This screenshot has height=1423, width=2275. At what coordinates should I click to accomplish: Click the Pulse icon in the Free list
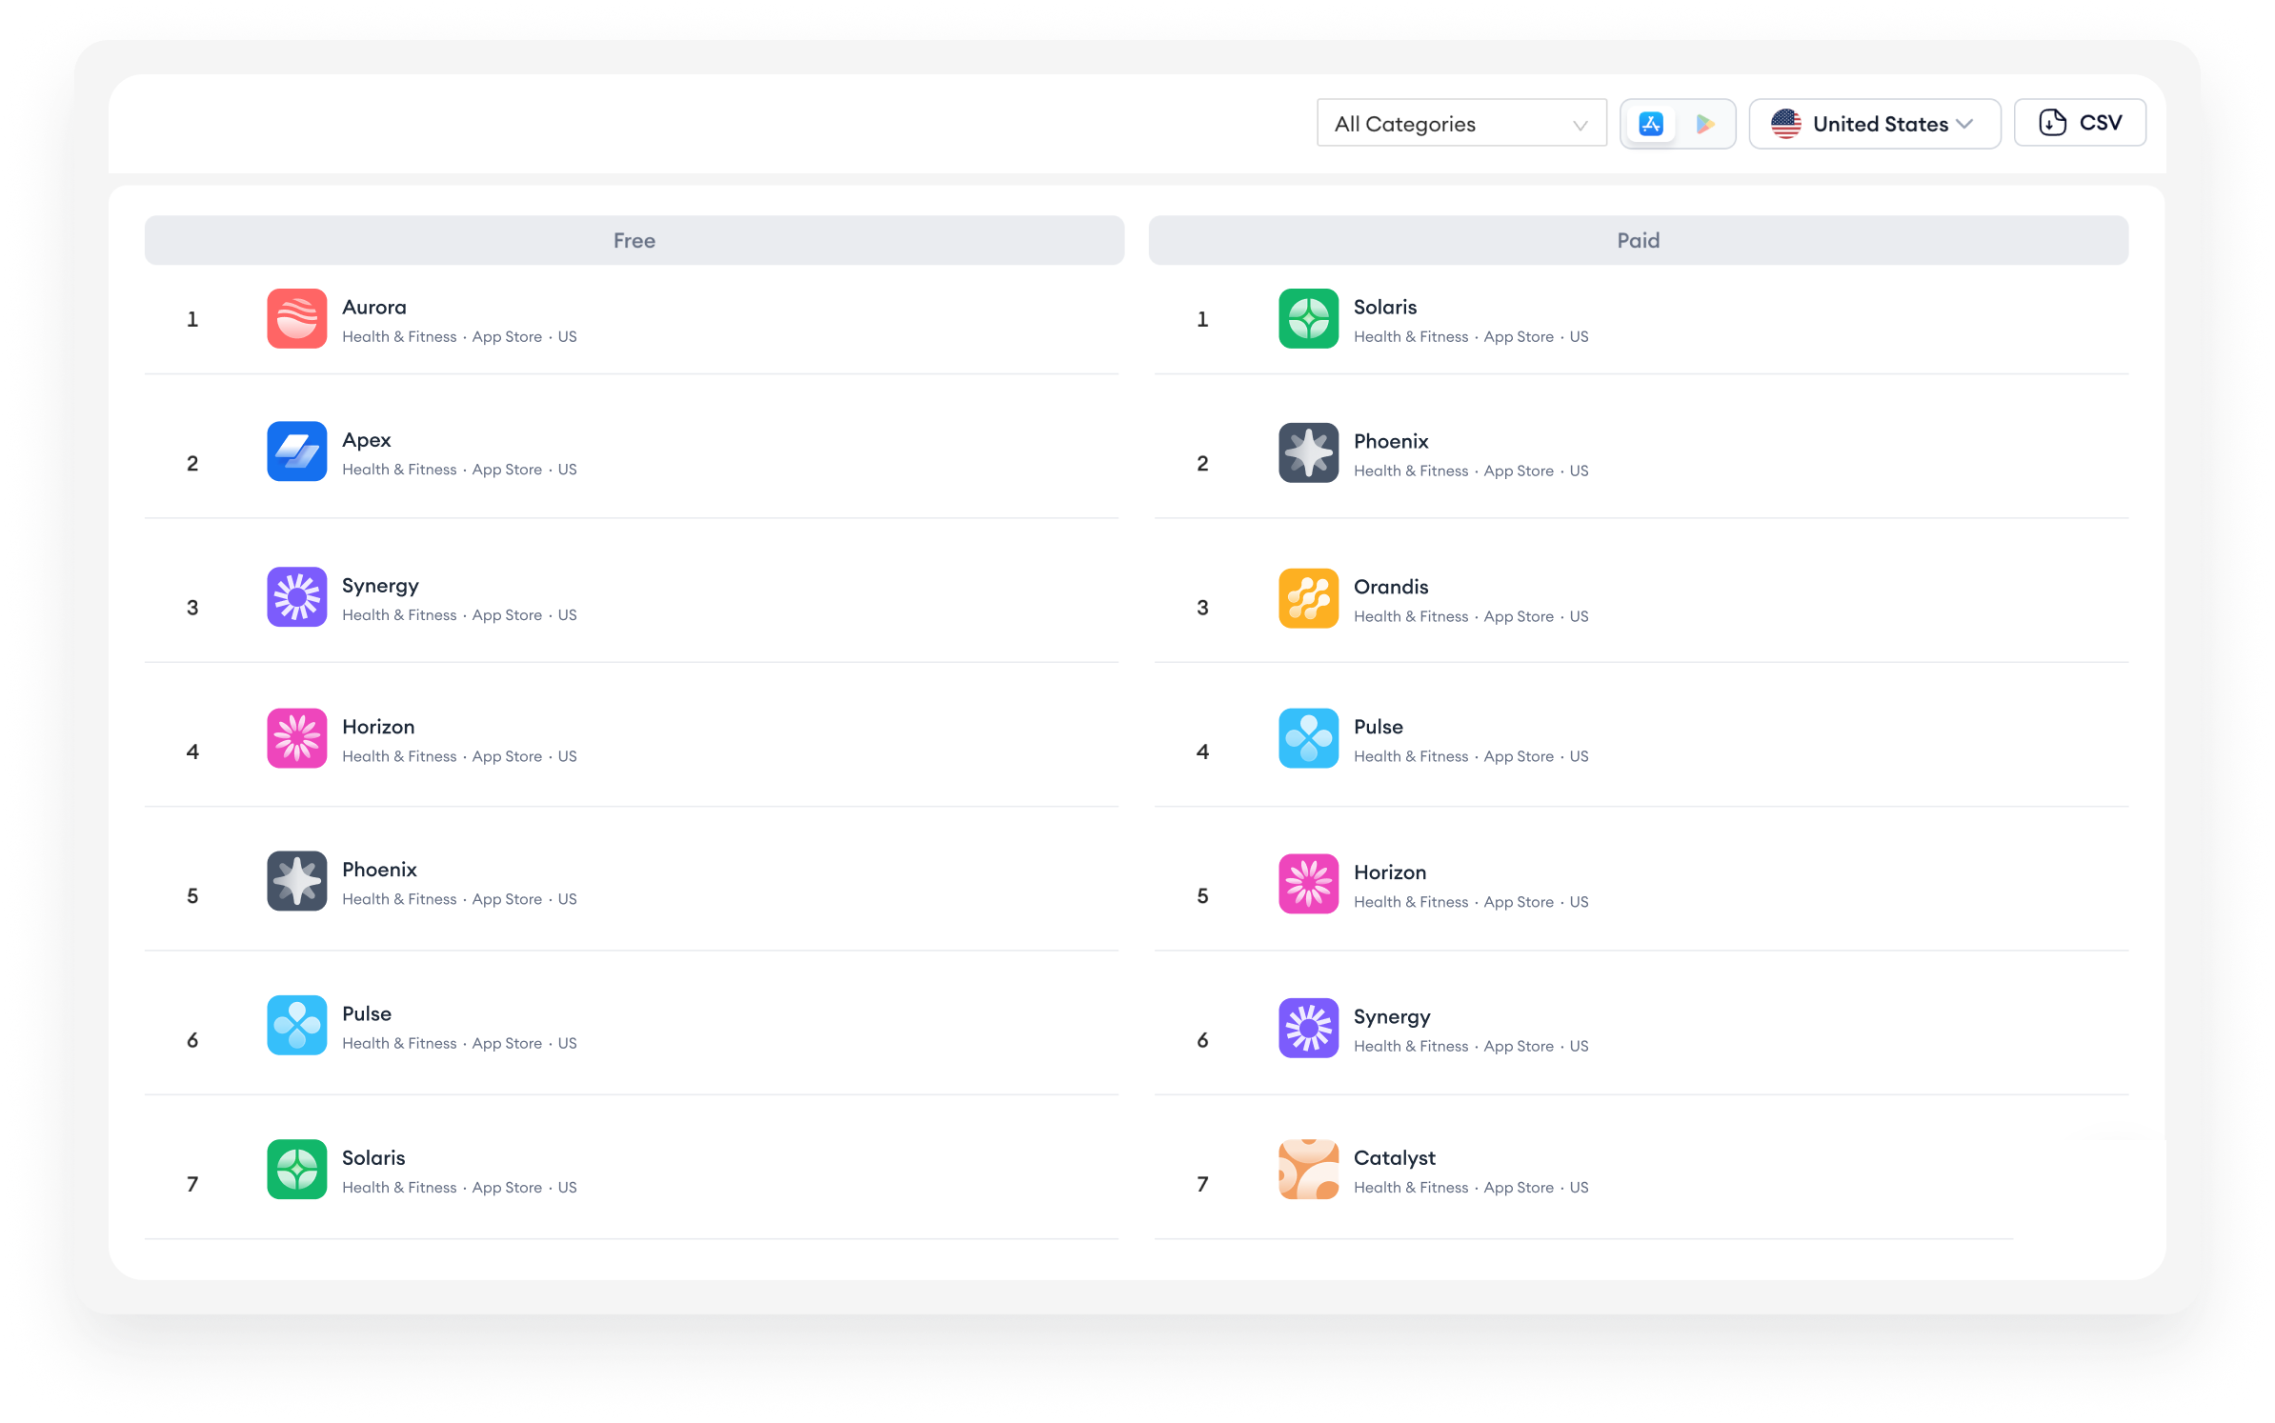[296, 1025]
